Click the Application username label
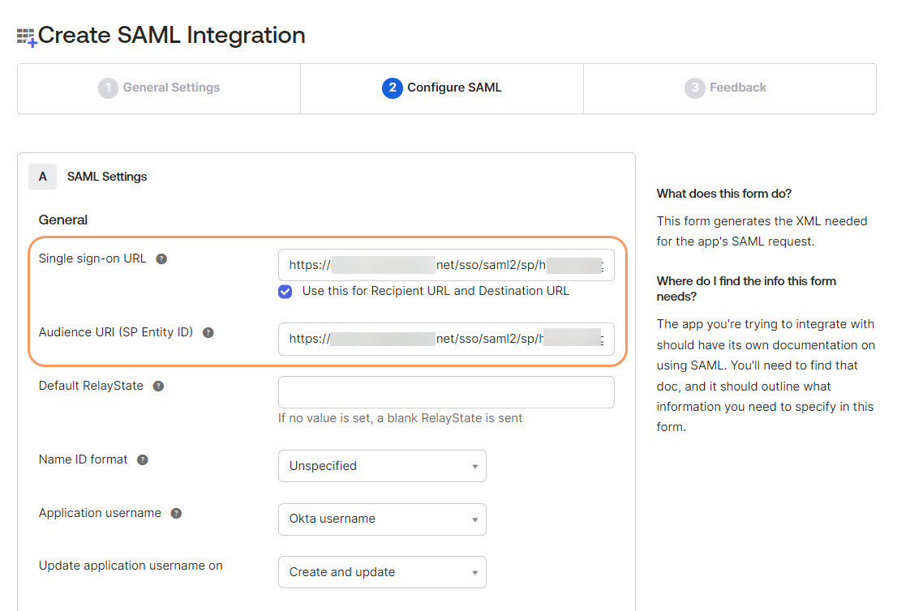This screenshot has width=910, height=611. point(100,512)
